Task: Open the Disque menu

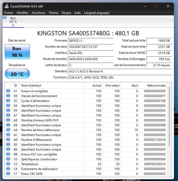Action: tap(66, 13)
